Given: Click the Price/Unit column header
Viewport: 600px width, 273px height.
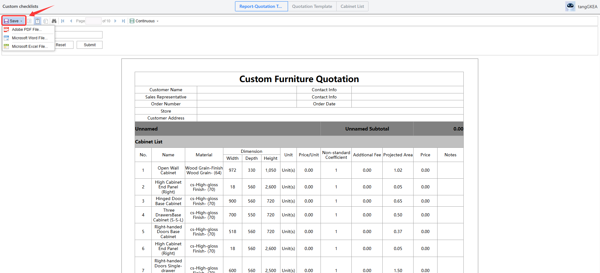Looking at the screenshot, I should coord(309,155).
